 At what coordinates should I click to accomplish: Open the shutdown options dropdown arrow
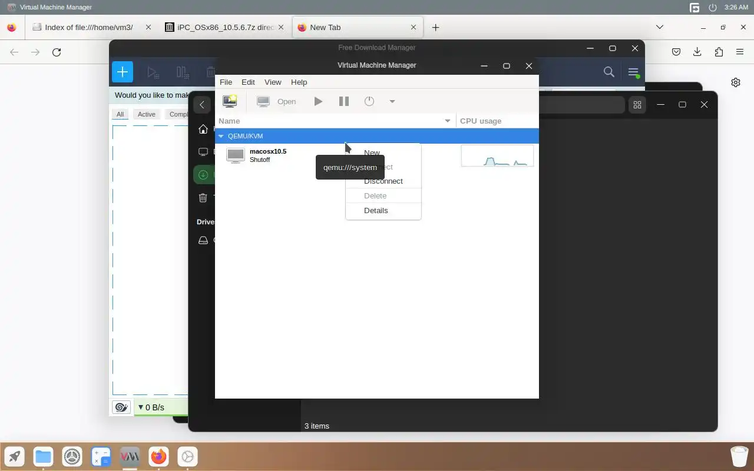[392, 101]
